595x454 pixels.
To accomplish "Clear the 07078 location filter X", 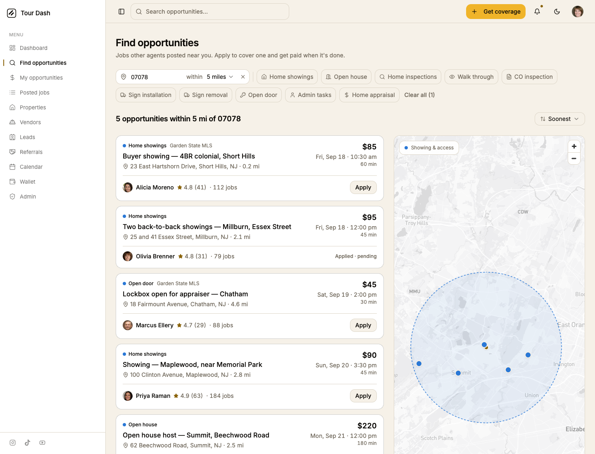I will pyautogui.click(x=243, y=77).
